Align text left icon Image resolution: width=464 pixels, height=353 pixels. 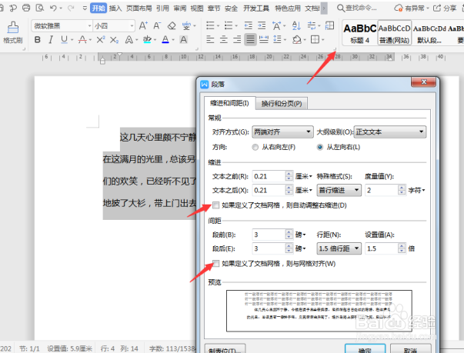(x=210, y=39)
